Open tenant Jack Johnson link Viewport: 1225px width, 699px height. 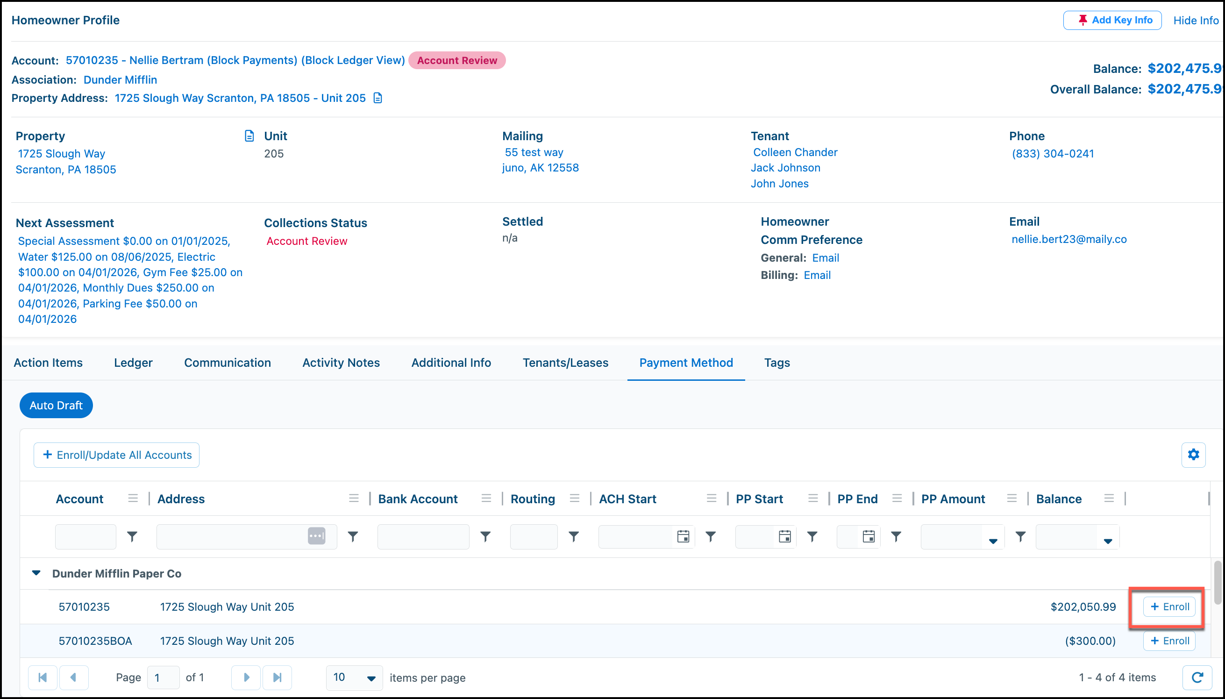pos(785,168)
